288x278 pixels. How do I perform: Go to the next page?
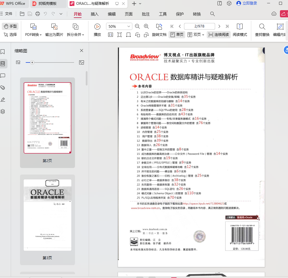[x=219, y=26]
